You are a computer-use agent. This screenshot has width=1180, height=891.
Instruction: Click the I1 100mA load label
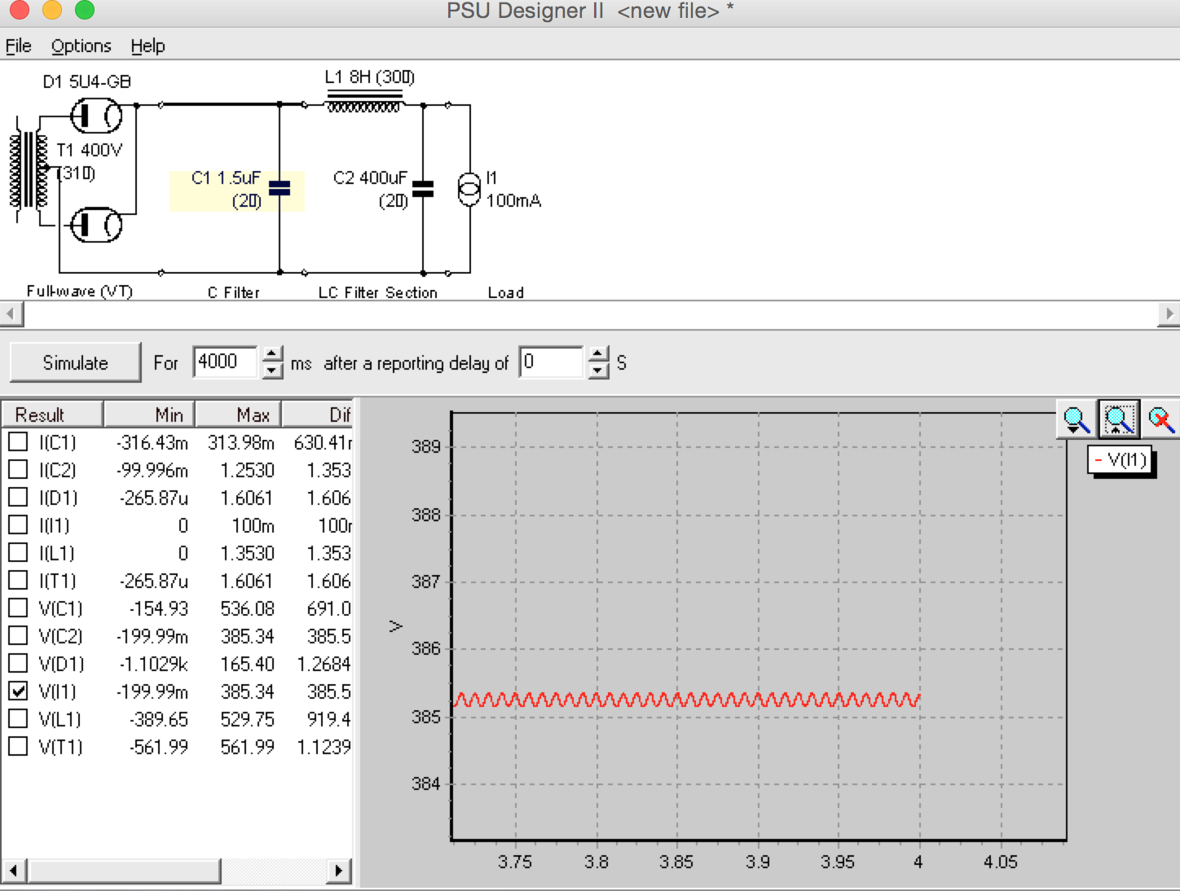(x=513, y=189)
